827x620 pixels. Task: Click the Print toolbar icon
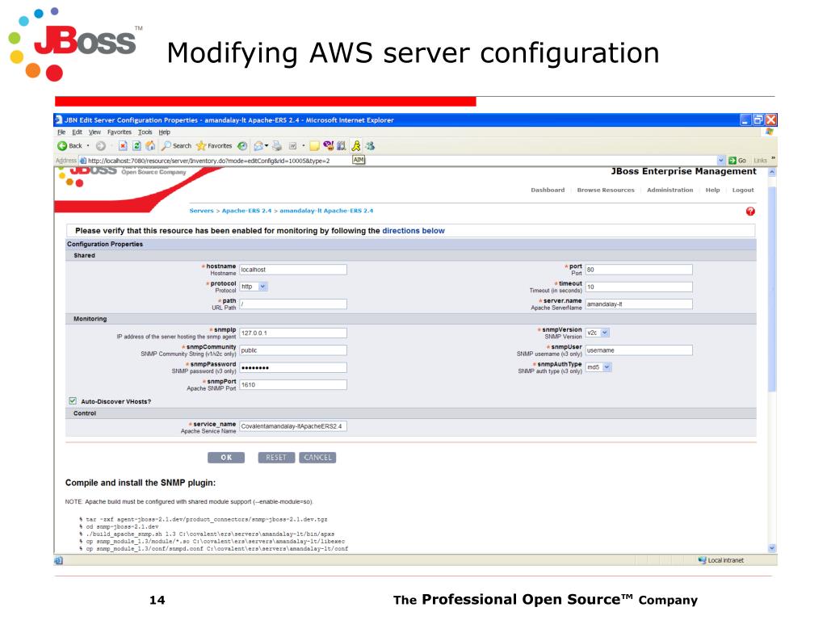277,146
